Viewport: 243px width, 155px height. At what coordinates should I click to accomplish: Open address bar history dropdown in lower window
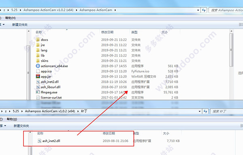click(x=200, y=111)
